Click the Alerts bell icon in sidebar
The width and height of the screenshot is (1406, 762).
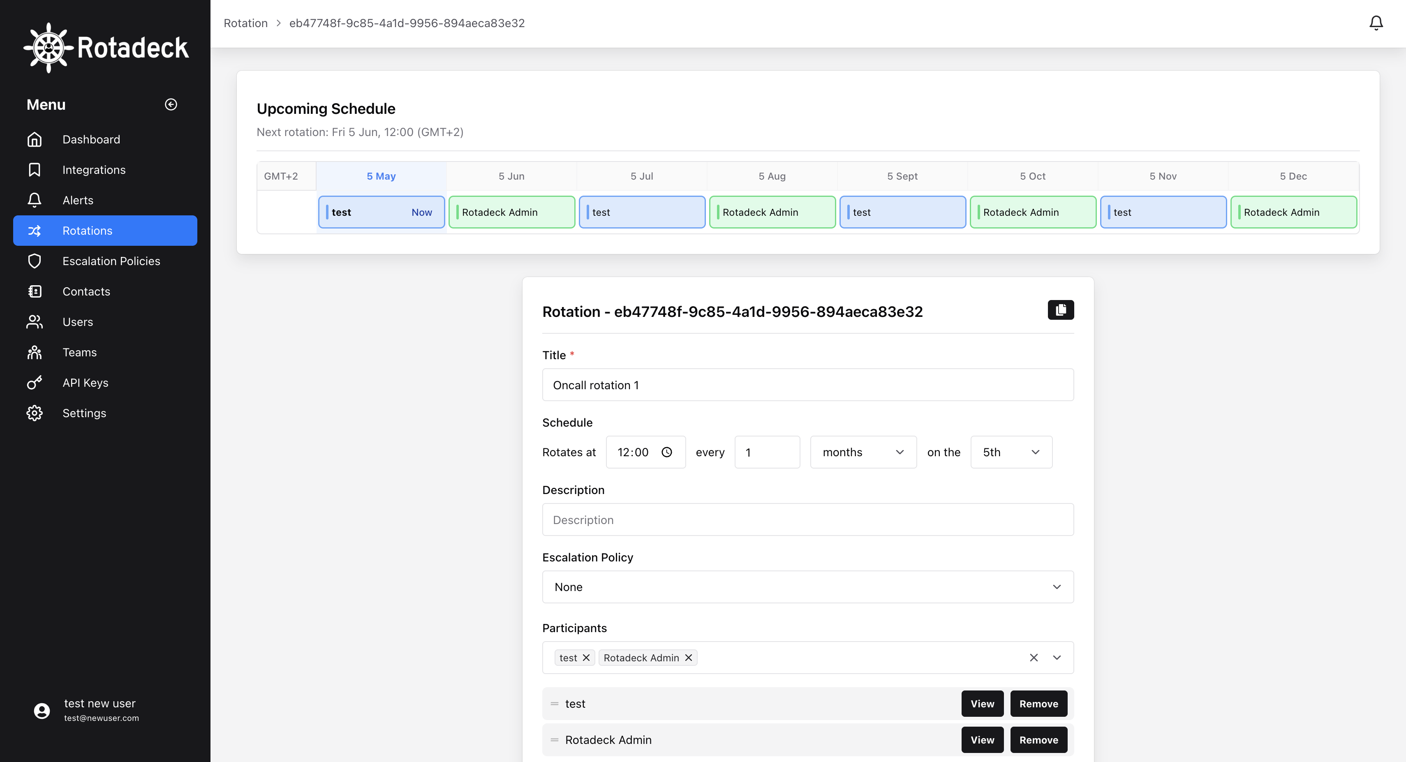pyautogui.click(x=35, y=200)
